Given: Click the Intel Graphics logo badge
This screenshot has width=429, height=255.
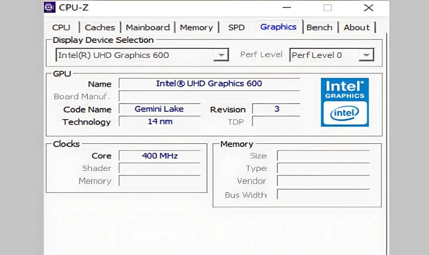Looking at the screenshot, I should click(x=345, y=102).
